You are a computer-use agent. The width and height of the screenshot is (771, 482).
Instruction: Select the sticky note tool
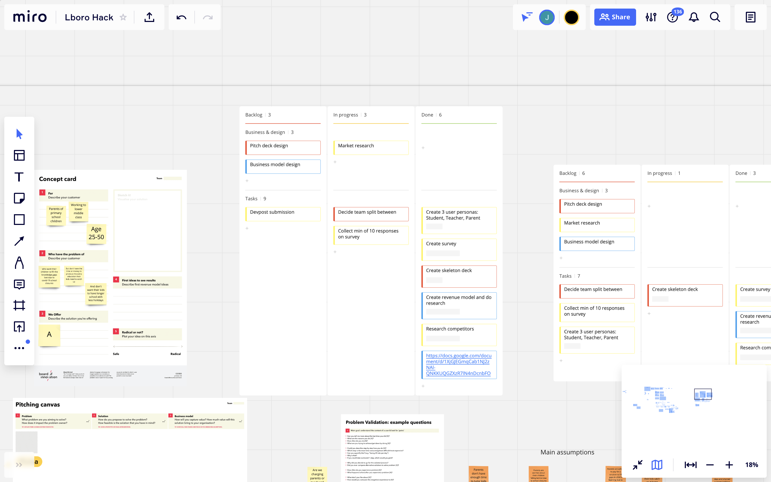pyautogui.click(x=19, y=198)
